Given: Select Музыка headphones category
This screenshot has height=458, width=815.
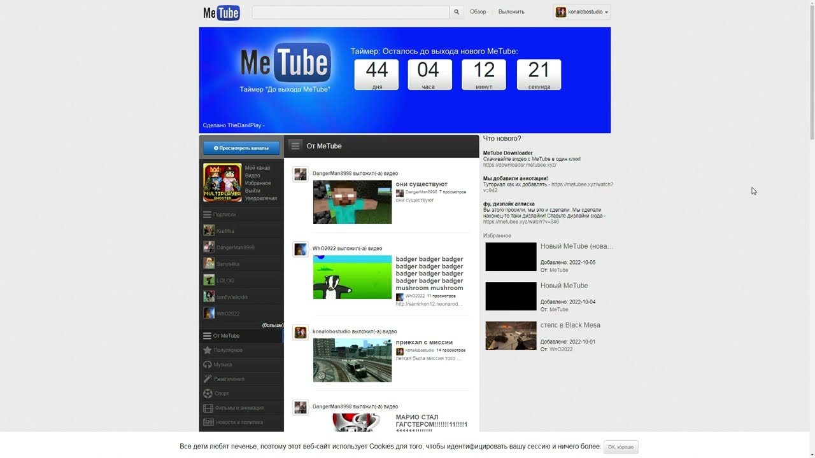Looking at the screenshot, I should coord(241,364).
